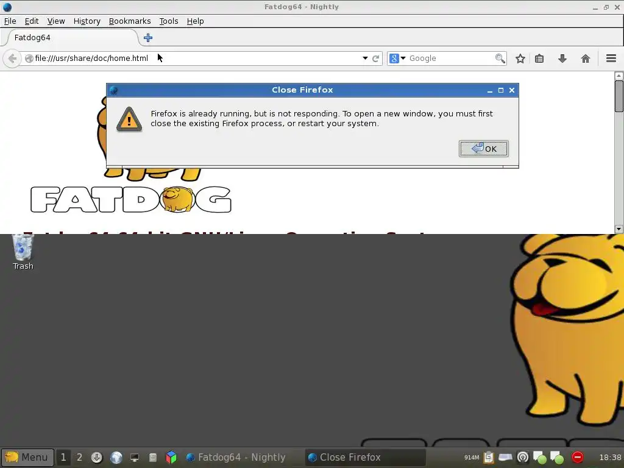Viewport: 624px width, 468px height.
Task: Open the network tray icon
Action: click(523, 457)
